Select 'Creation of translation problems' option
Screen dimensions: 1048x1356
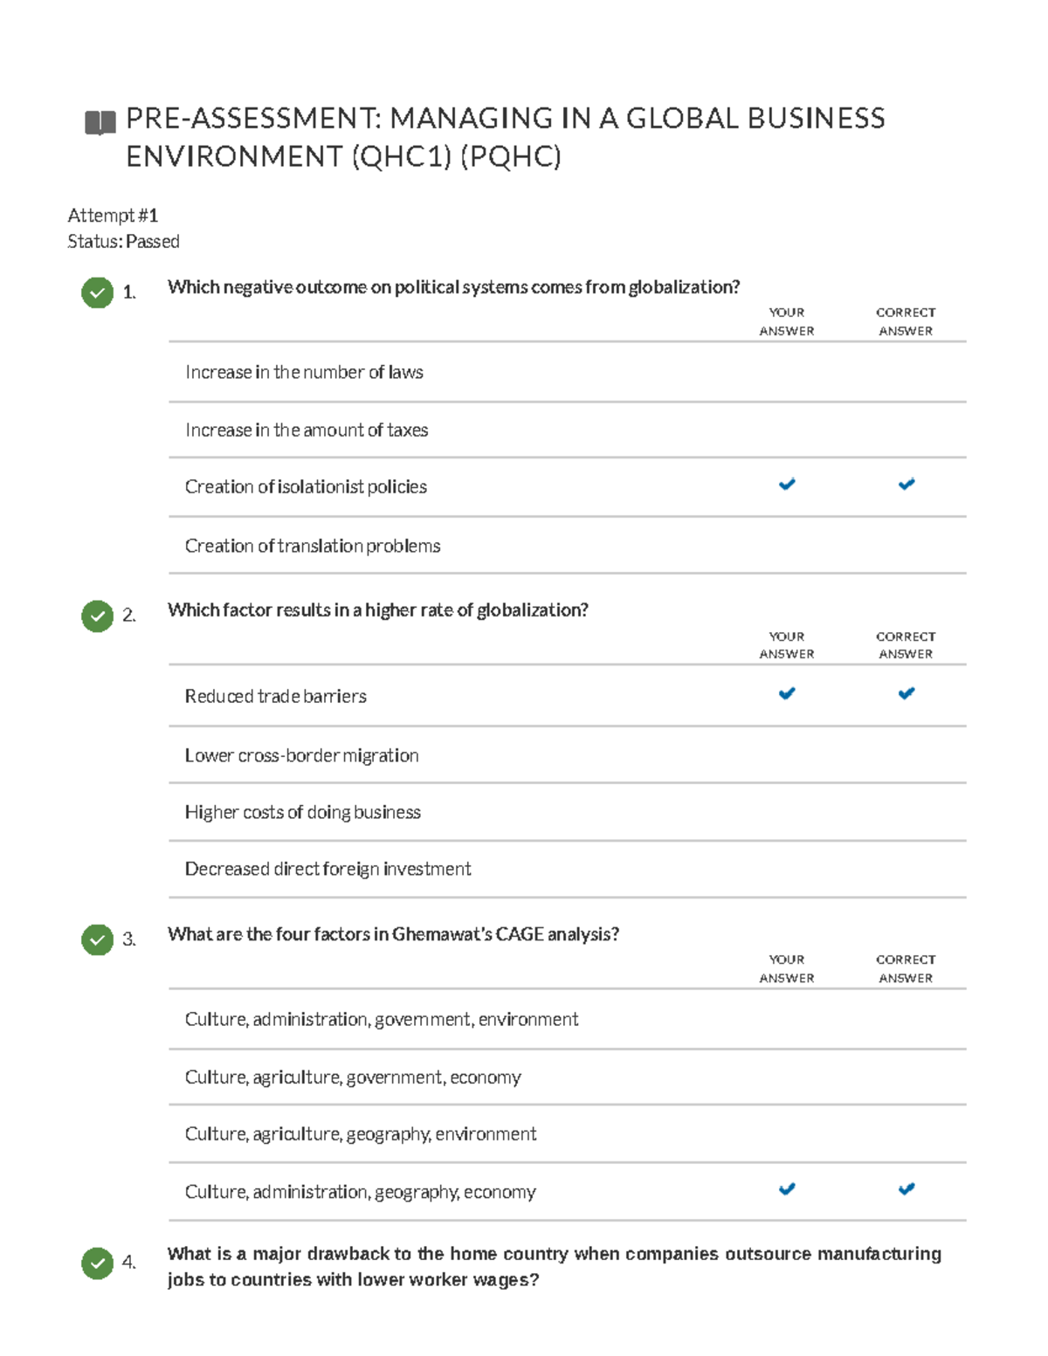pyautogui.click(x=313, y=547)
